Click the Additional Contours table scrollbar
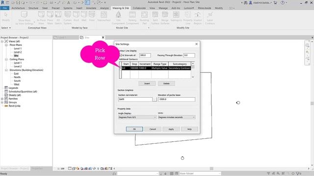The height and width of the screenshot is (176, 314). (x=193, y=70)
